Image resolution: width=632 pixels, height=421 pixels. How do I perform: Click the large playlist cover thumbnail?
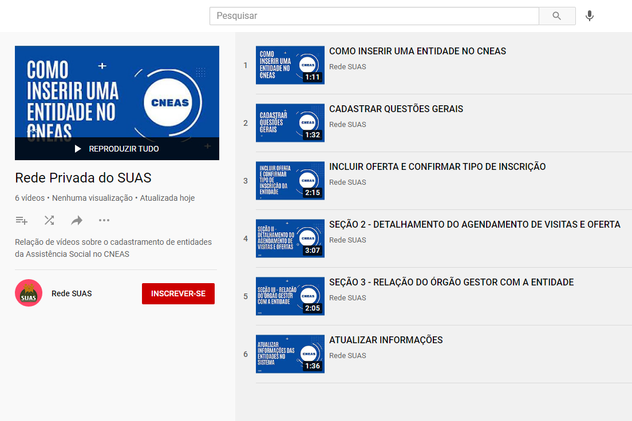(x=117, y=92)
